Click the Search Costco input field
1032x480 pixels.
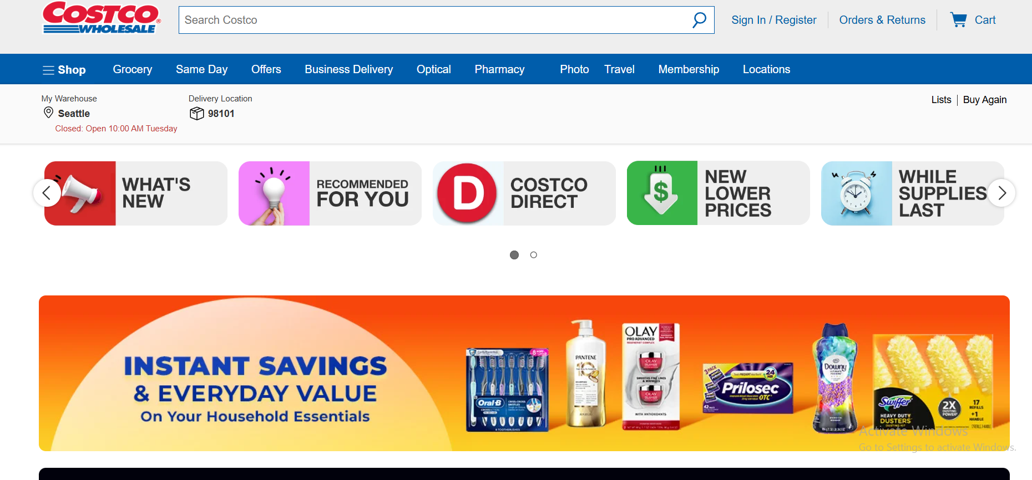436,20
